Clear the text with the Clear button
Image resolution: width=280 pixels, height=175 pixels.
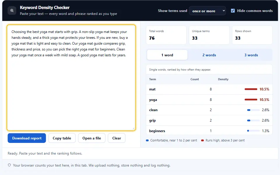(117, 138)
